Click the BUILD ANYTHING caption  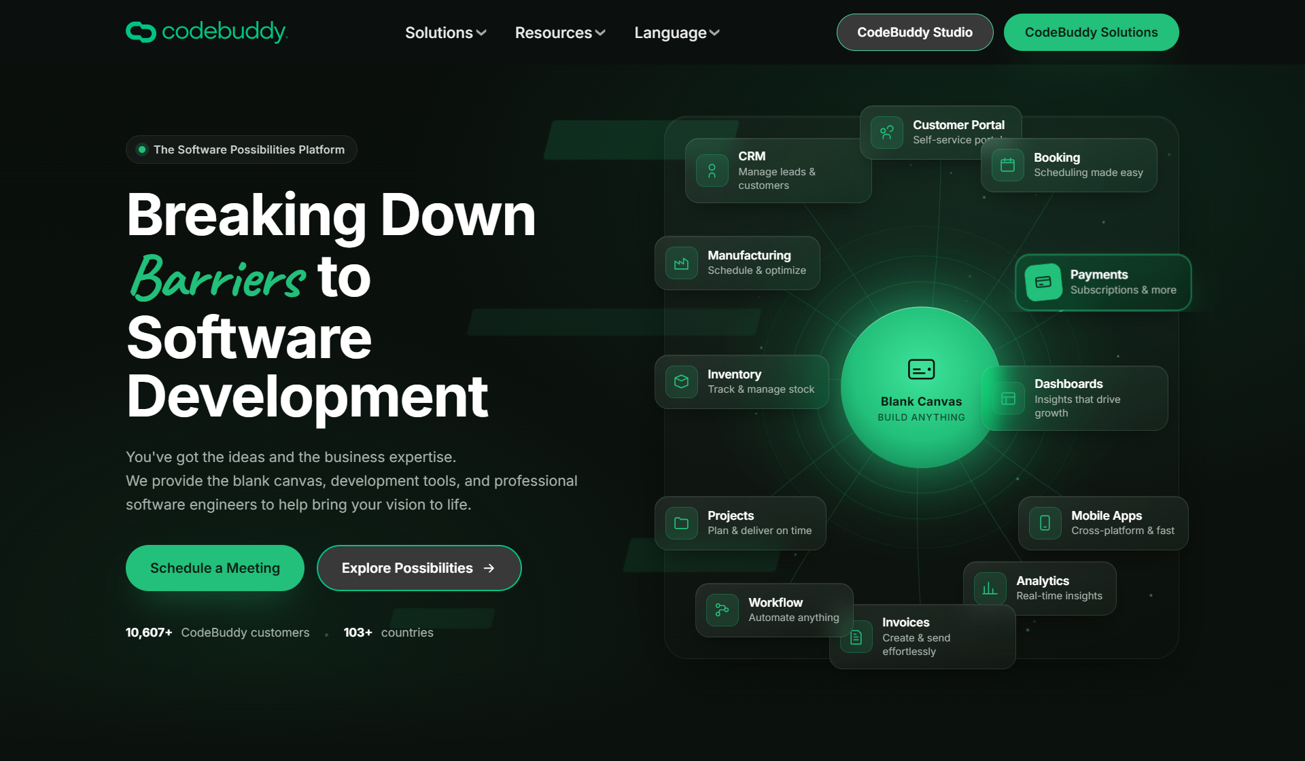click(922, 417)
